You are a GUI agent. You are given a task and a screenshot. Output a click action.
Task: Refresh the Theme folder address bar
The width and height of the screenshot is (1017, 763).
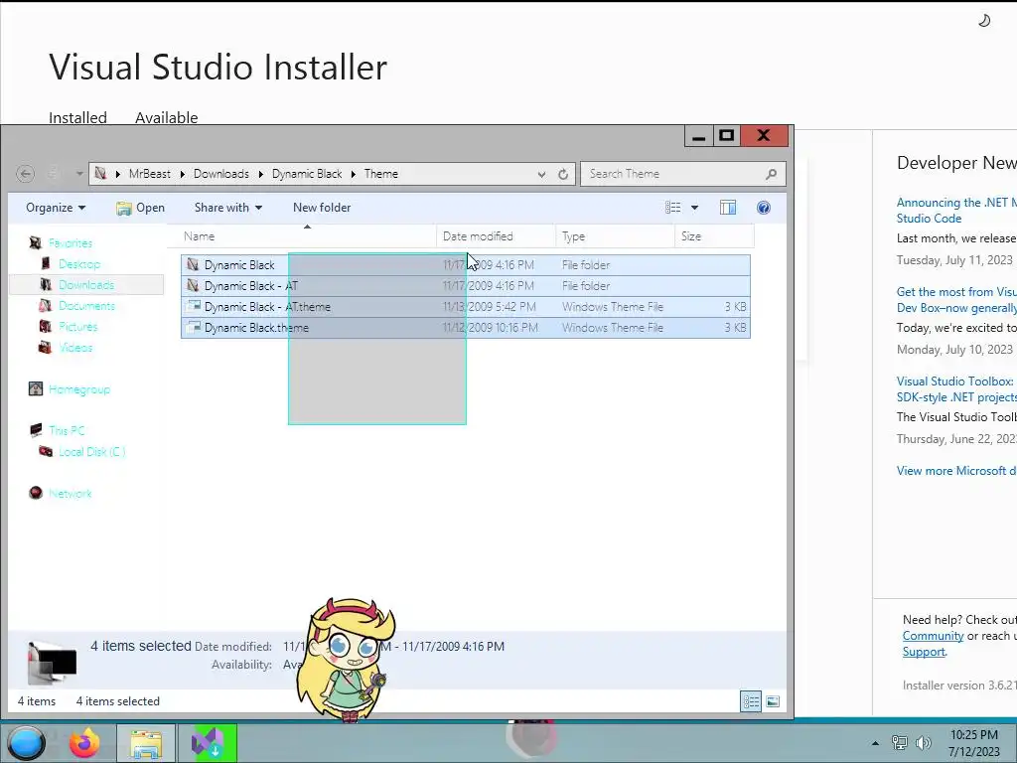pos(563,174)
